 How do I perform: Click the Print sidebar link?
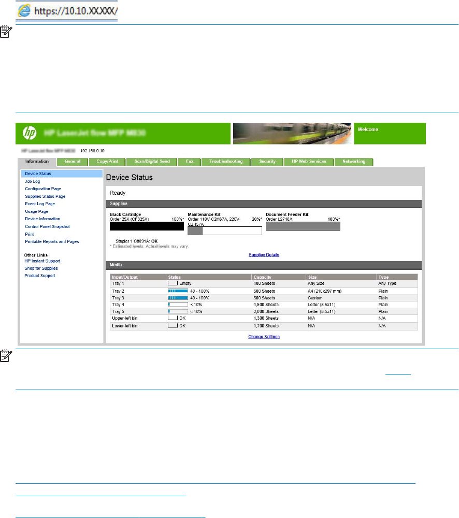tap(30, 234)
